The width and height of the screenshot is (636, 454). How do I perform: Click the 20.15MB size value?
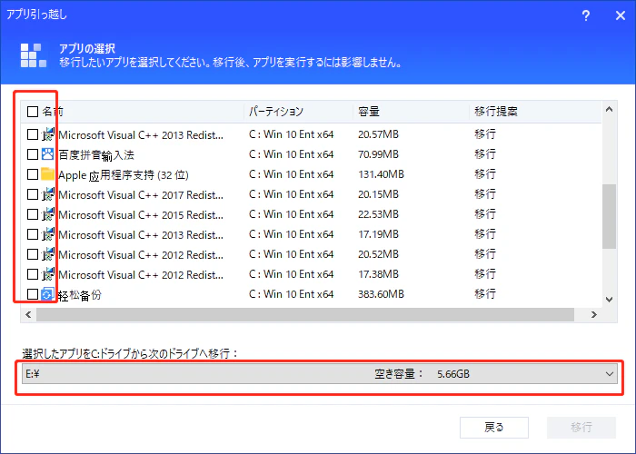tap(378, 194)
